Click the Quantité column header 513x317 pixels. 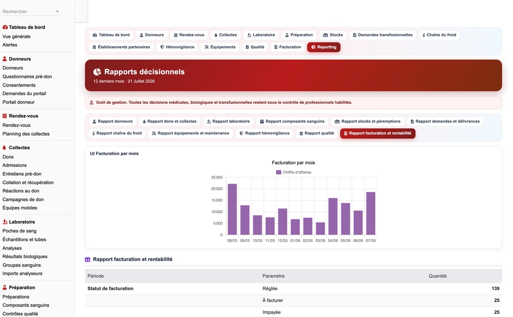click(438, 276)
